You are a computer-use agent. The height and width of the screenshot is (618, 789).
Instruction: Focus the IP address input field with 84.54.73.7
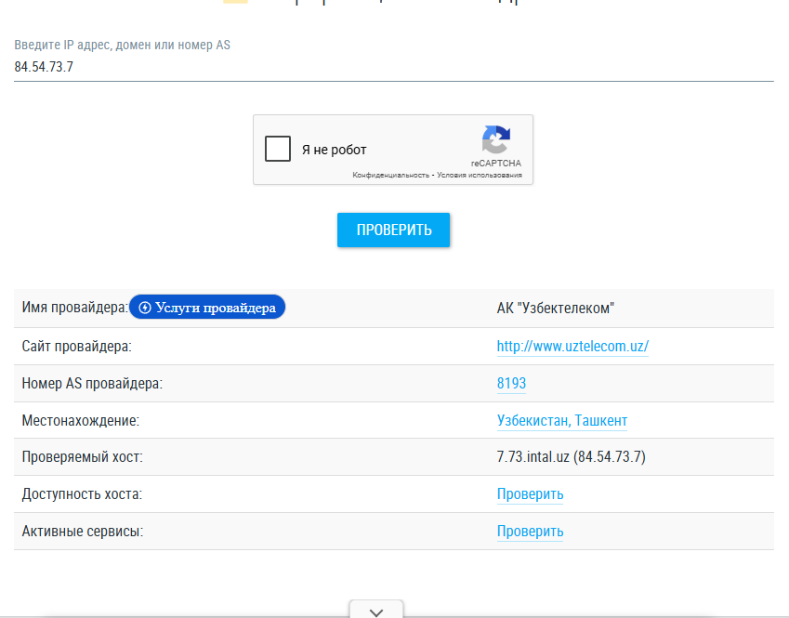point(393,67)
